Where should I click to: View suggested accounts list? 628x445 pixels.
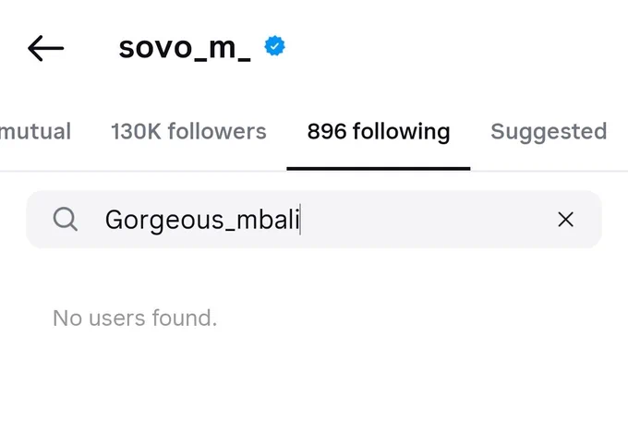[549, 132]
